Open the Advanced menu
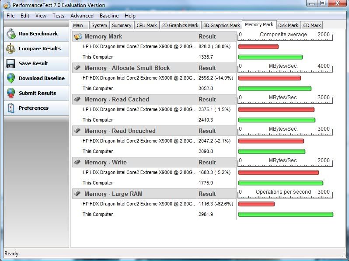Image resolution: width=349 pixels, height=261 pixels. coord(82,16)
